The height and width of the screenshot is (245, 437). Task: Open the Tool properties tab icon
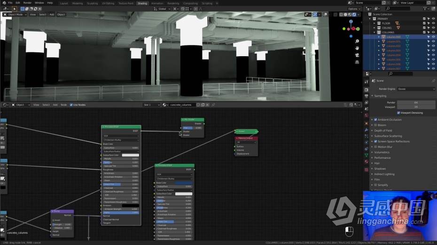(x=366, y=82)
